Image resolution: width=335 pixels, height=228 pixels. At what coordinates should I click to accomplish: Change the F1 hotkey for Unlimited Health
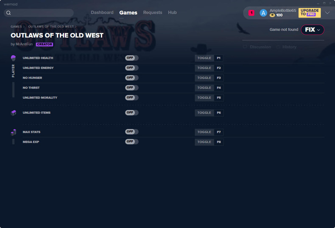pos(219,58)
